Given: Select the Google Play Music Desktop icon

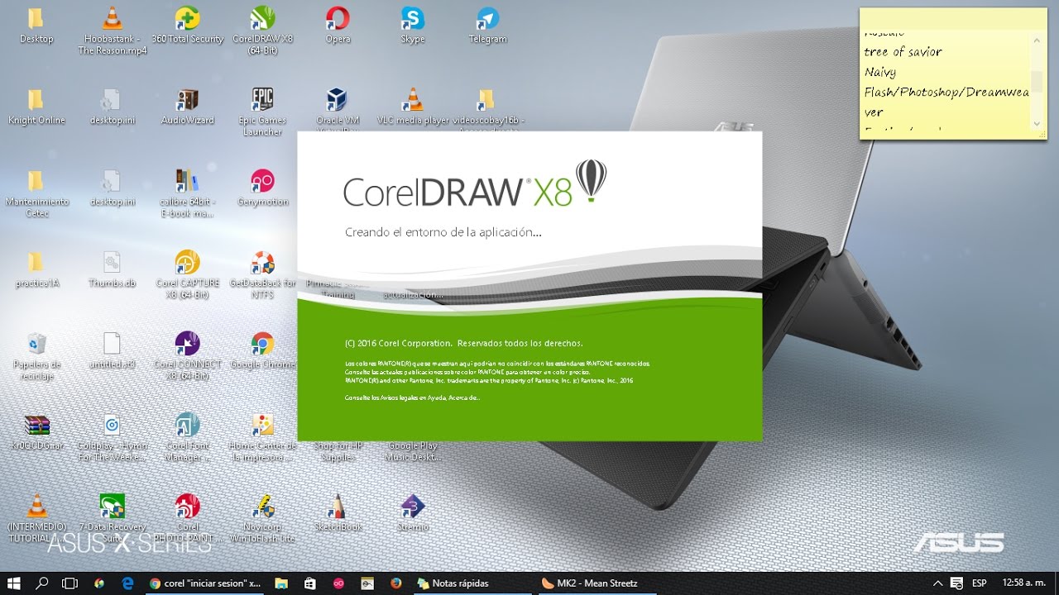Looking at the screenshot, I should tap(413, 451).
